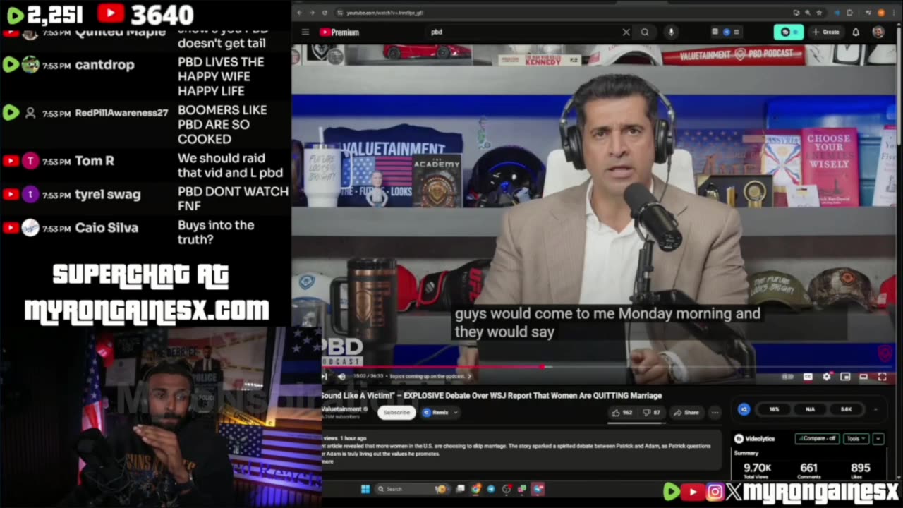
Task: Click the 16% vidIQ stat pill
Action: 774,409
